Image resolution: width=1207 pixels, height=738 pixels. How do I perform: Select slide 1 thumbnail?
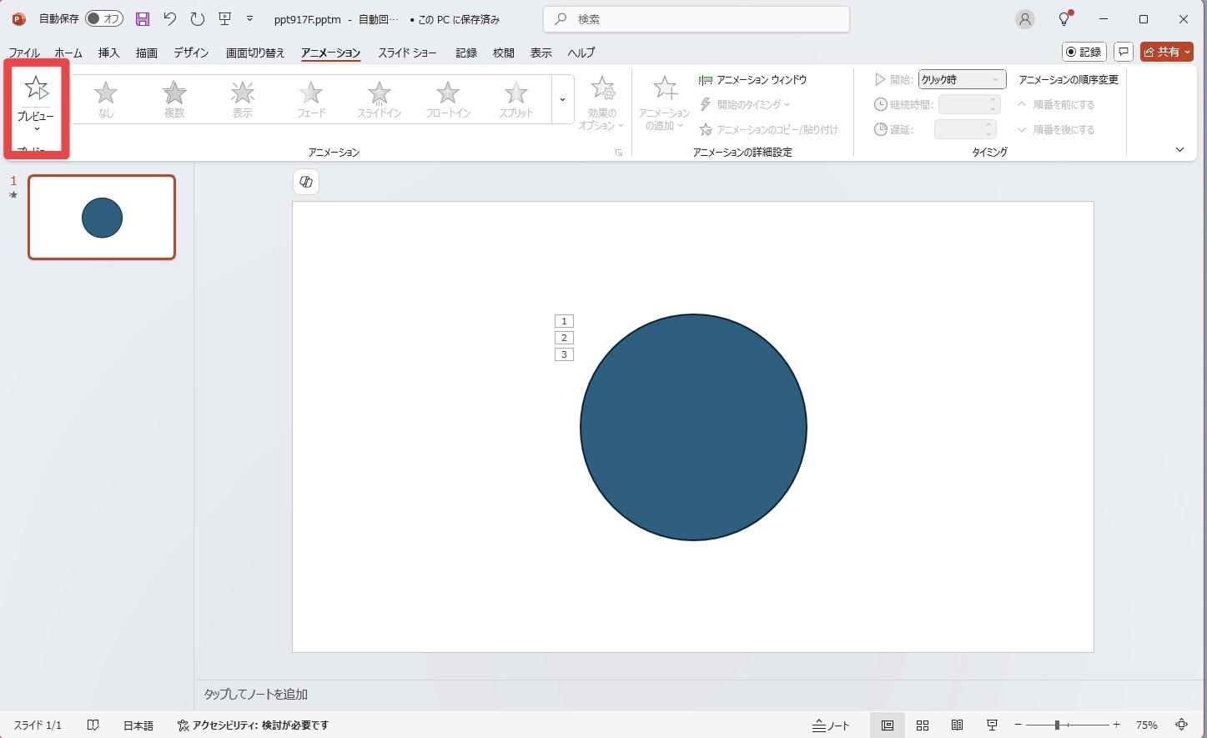[x=102, y=217]
